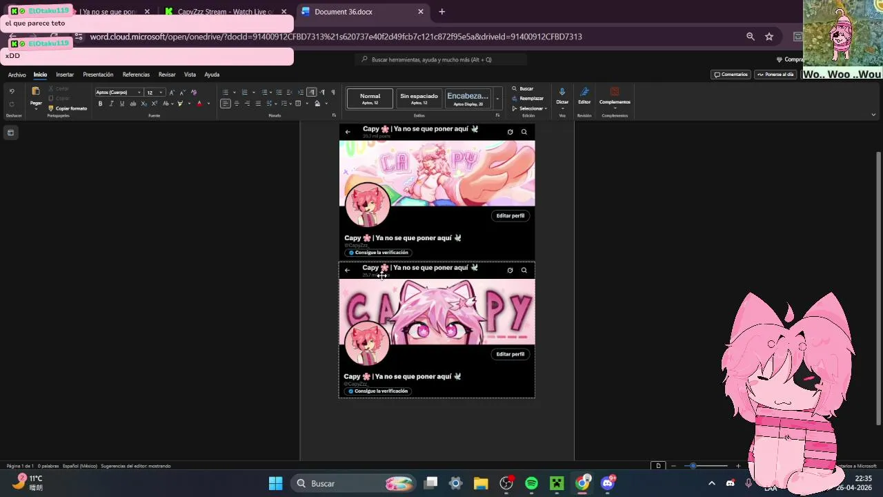Click Reemplazar in the ribbon
Screen dimensions: 883x497
click(x=527, y=99)
